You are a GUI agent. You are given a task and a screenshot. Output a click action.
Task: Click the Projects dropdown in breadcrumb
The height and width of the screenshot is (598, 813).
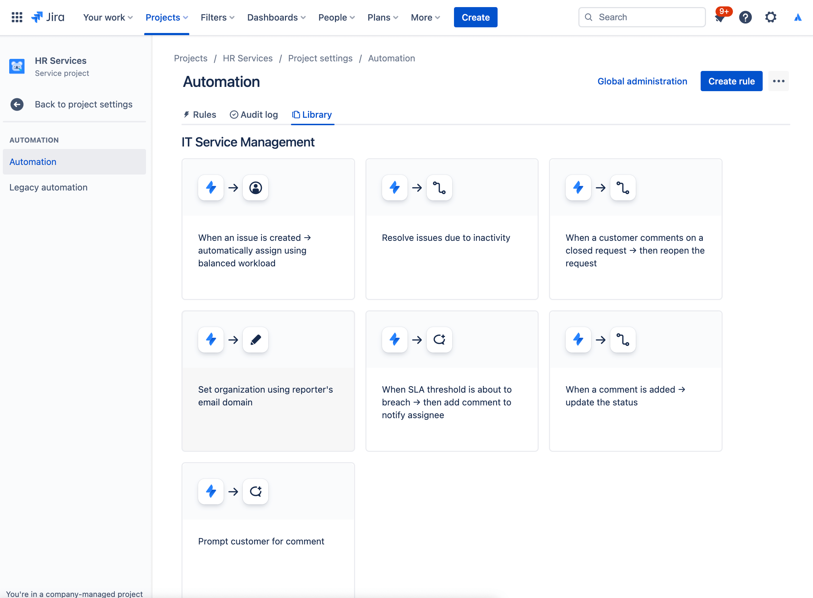[x=191, y=58]
